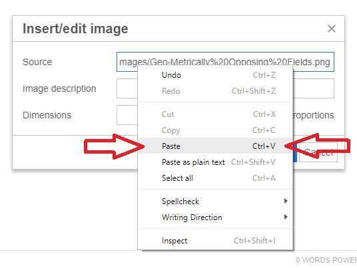This screenshot has height=268, width=357.
Task: Click the Source URL input field
Action: point(225,62)
